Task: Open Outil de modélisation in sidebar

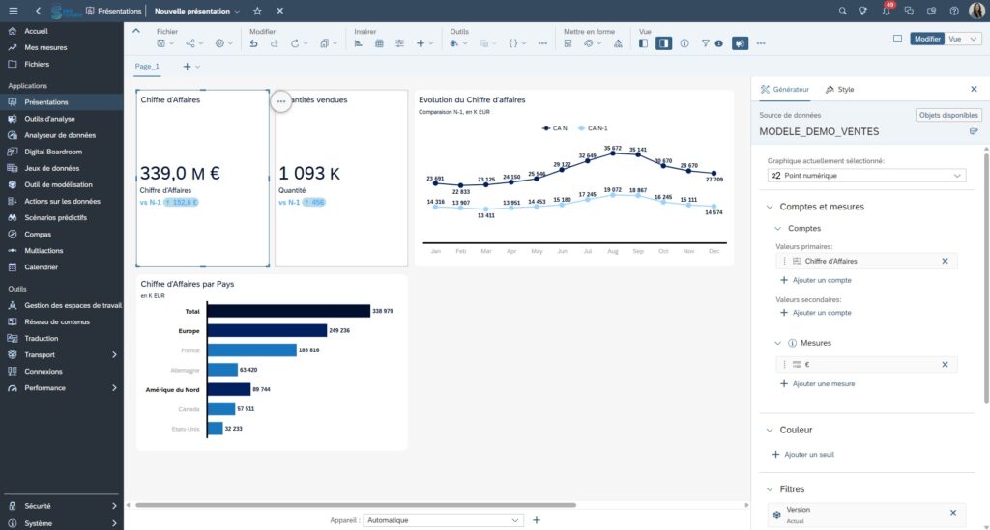Action: (58, 184)
